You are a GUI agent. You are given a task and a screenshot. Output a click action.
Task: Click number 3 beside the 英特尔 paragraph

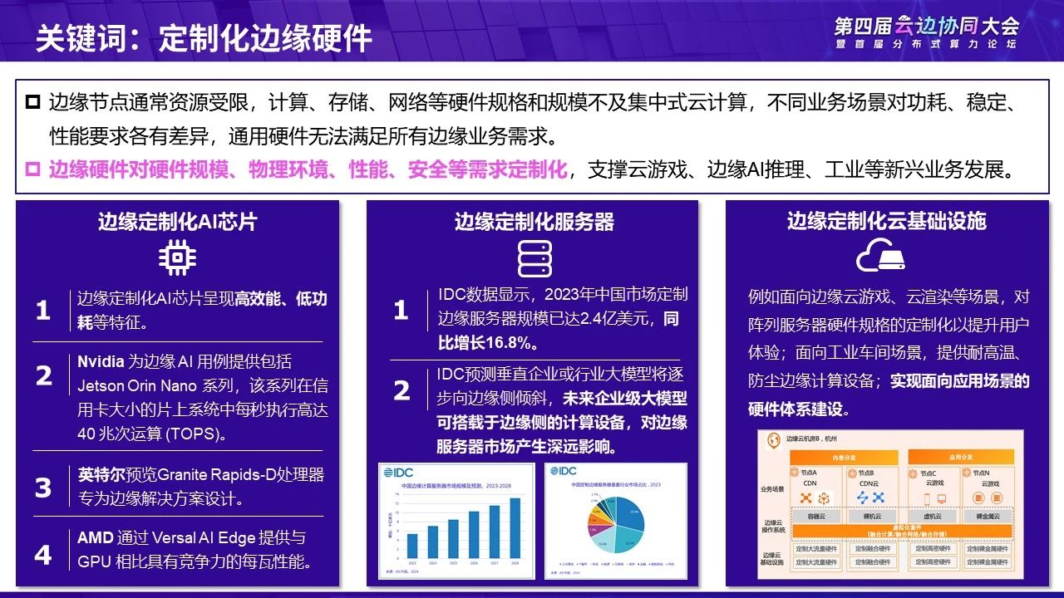tap(43, 488)
